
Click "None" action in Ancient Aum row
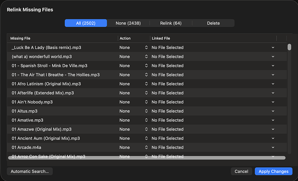pyautogui.click(x=124, y=138)
